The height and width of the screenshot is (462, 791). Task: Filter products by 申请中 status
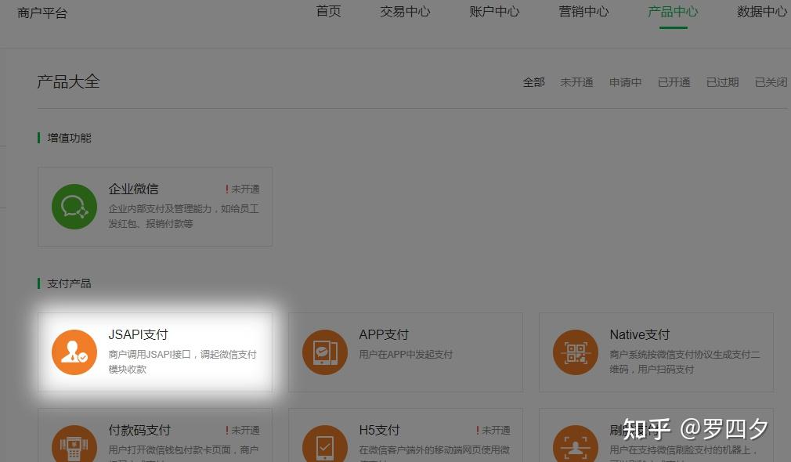point(625,82)
